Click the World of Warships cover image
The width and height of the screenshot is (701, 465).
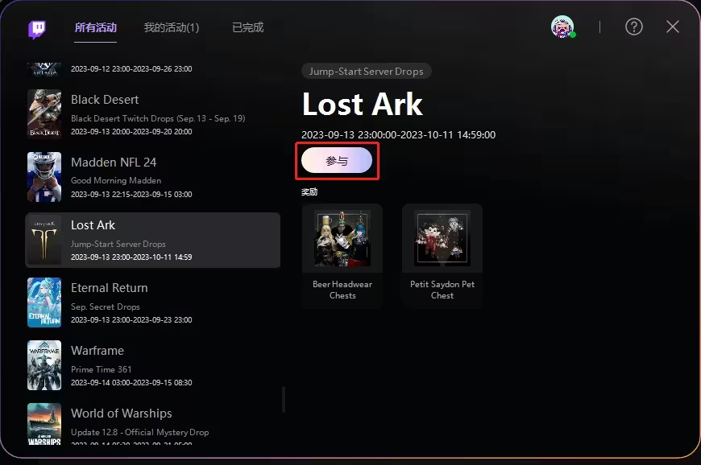[44, 424]
